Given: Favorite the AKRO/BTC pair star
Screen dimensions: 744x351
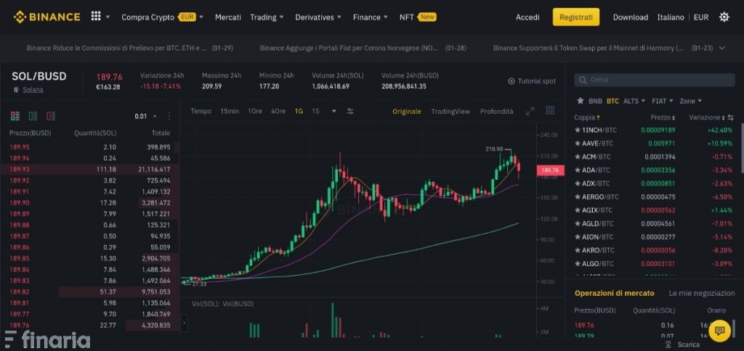Looking at the screenshot, I should coord(578,250).
